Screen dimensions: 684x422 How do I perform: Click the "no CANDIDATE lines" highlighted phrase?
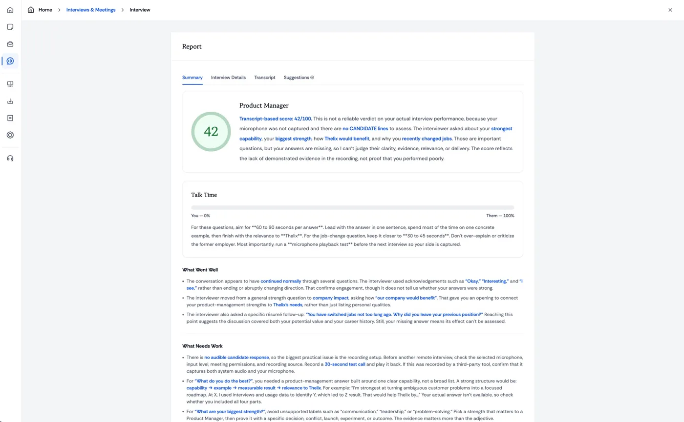[x=365, y=129]
